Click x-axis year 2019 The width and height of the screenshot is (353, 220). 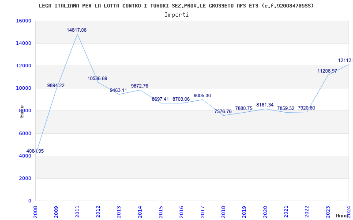coord(244,212)
